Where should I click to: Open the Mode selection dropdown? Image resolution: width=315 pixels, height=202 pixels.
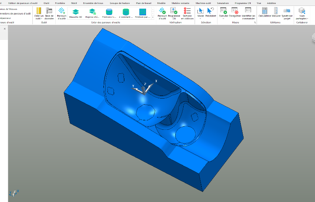coord(201,19)
